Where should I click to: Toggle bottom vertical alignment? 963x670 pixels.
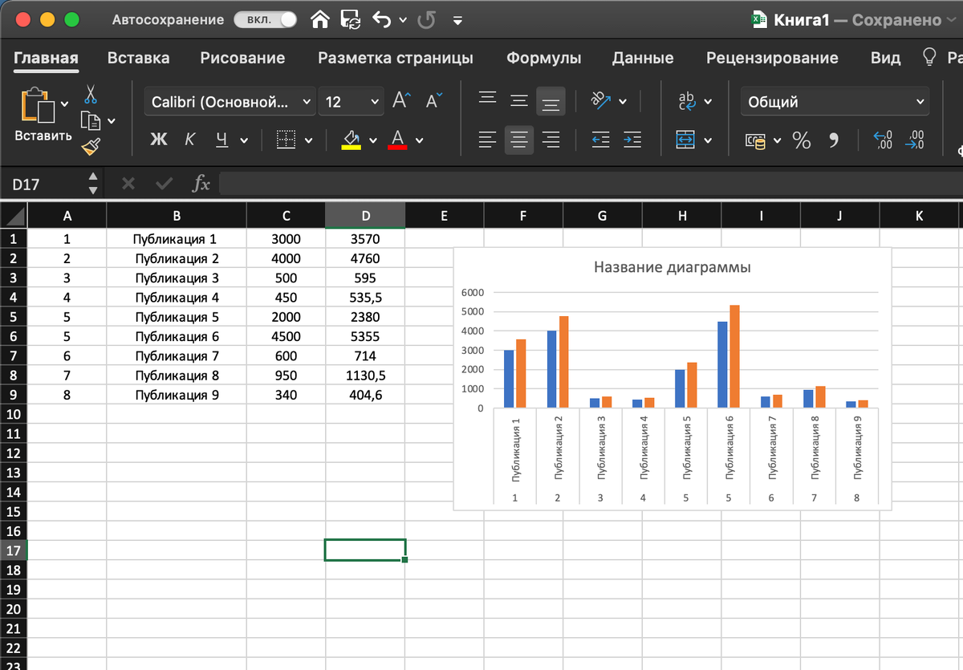tap(551, 102)
